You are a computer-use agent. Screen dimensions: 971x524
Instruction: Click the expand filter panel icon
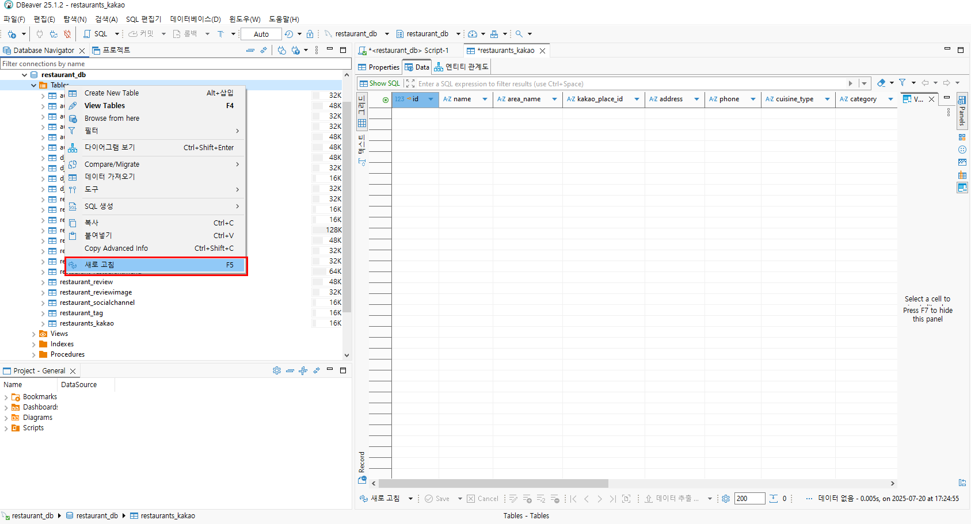410,83
